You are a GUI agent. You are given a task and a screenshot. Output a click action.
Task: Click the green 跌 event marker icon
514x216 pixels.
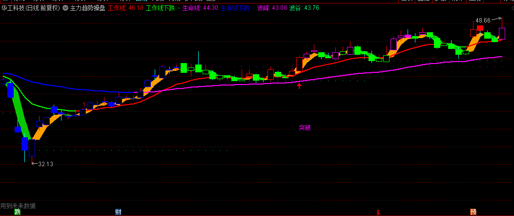(18, 213)
